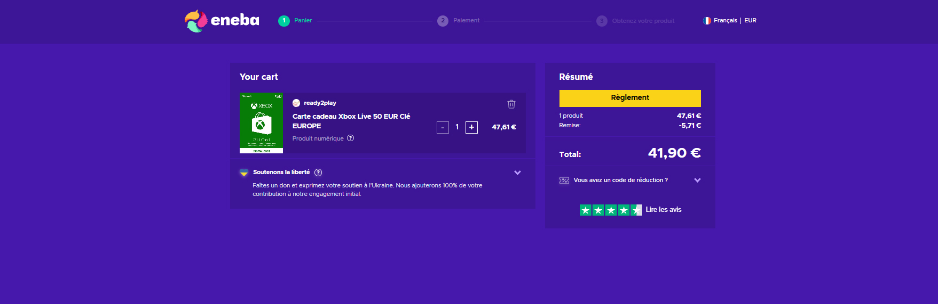Expand the discount code section chevron

tap(697, 180)
